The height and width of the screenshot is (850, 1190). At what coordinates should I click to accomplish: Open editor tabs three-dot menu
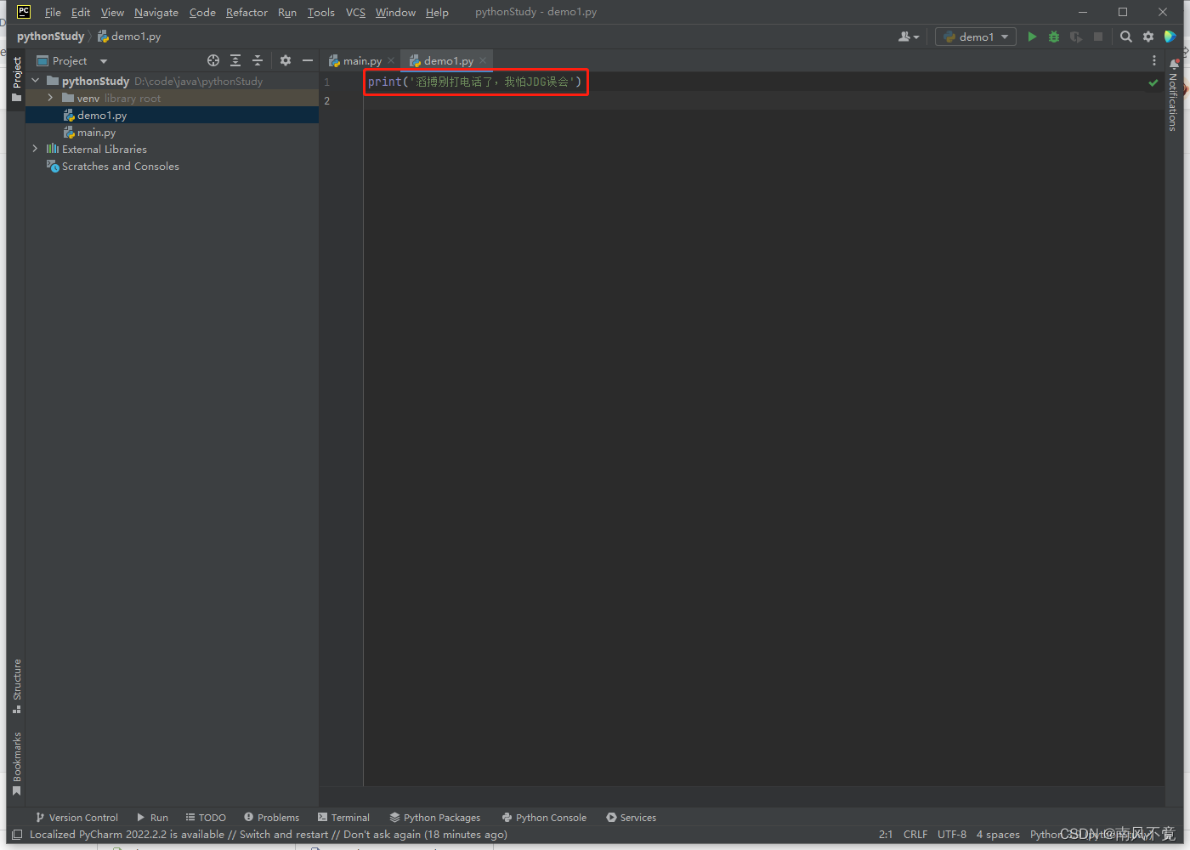point(1154,60)
